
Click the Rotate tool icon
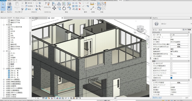click(x=64, y=8)
